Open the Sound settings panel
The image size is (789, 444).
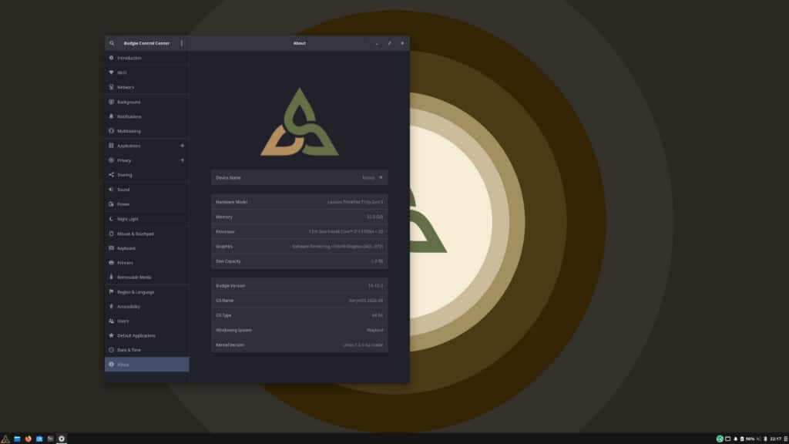point(147,190)
